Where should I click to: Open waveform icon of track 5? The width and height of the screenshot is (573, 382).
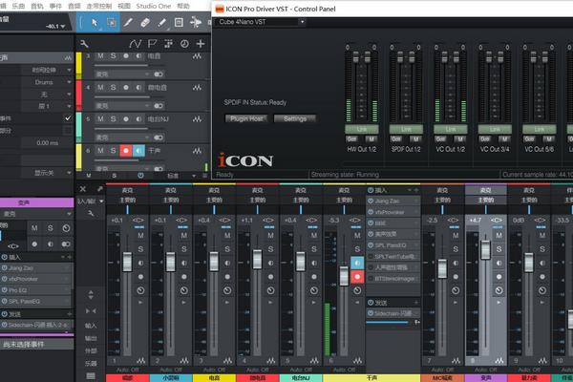(x=197, y=119)
